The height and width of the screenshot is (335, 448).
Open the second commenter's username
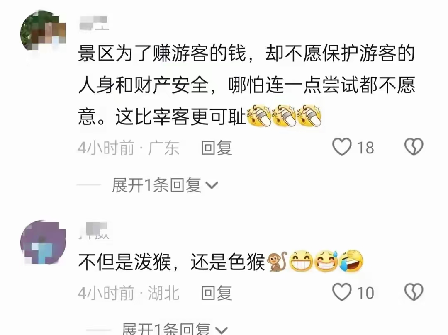tap(93, 230)
